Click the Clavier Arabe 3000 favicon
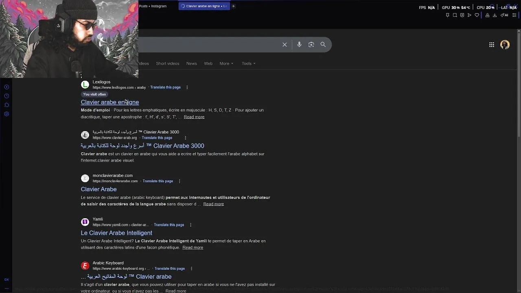 85,135
